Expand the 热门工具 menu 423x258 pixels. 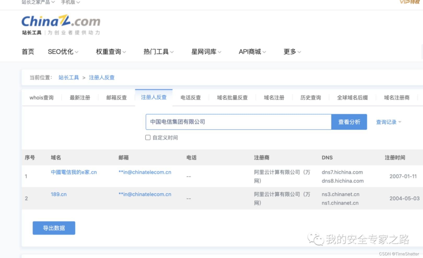click(158, 52)
